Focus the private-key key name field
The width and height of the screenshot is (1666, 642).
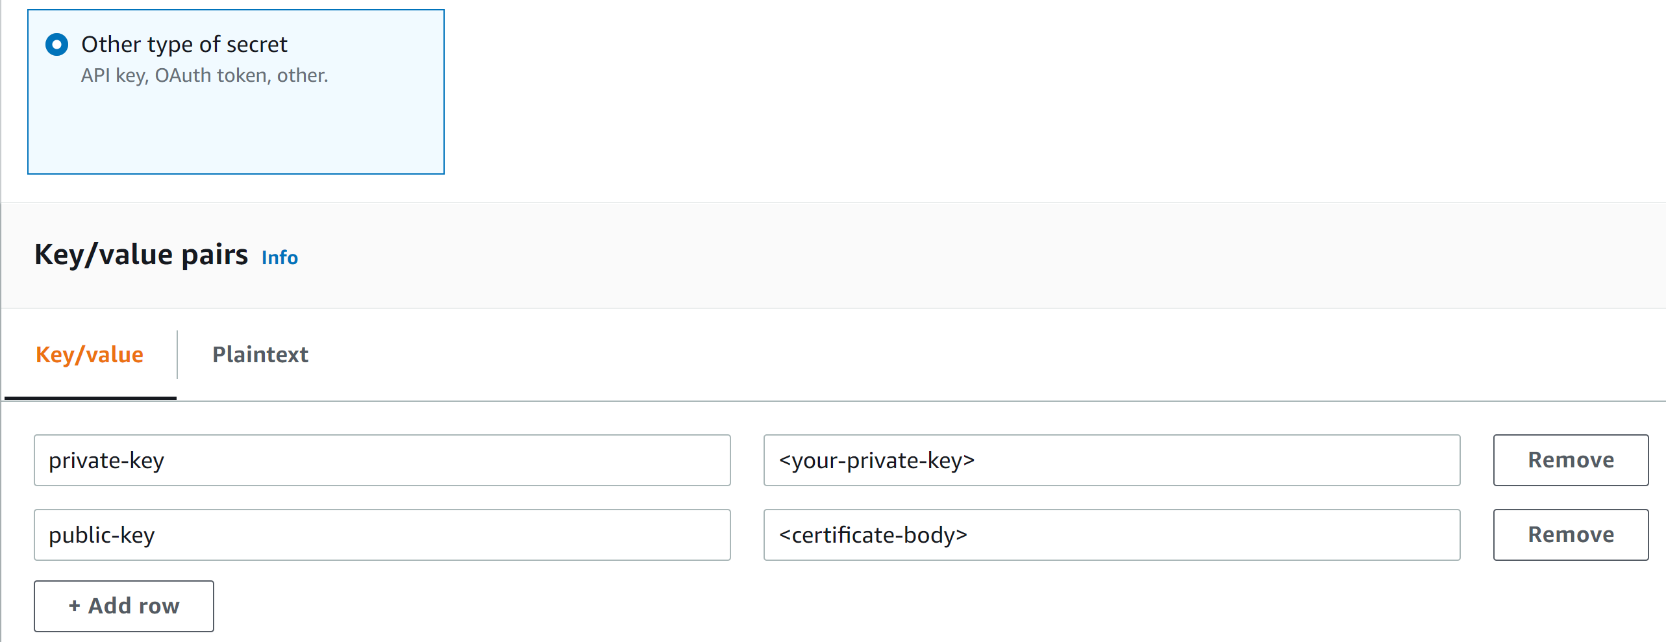click(x=382, y=460)
